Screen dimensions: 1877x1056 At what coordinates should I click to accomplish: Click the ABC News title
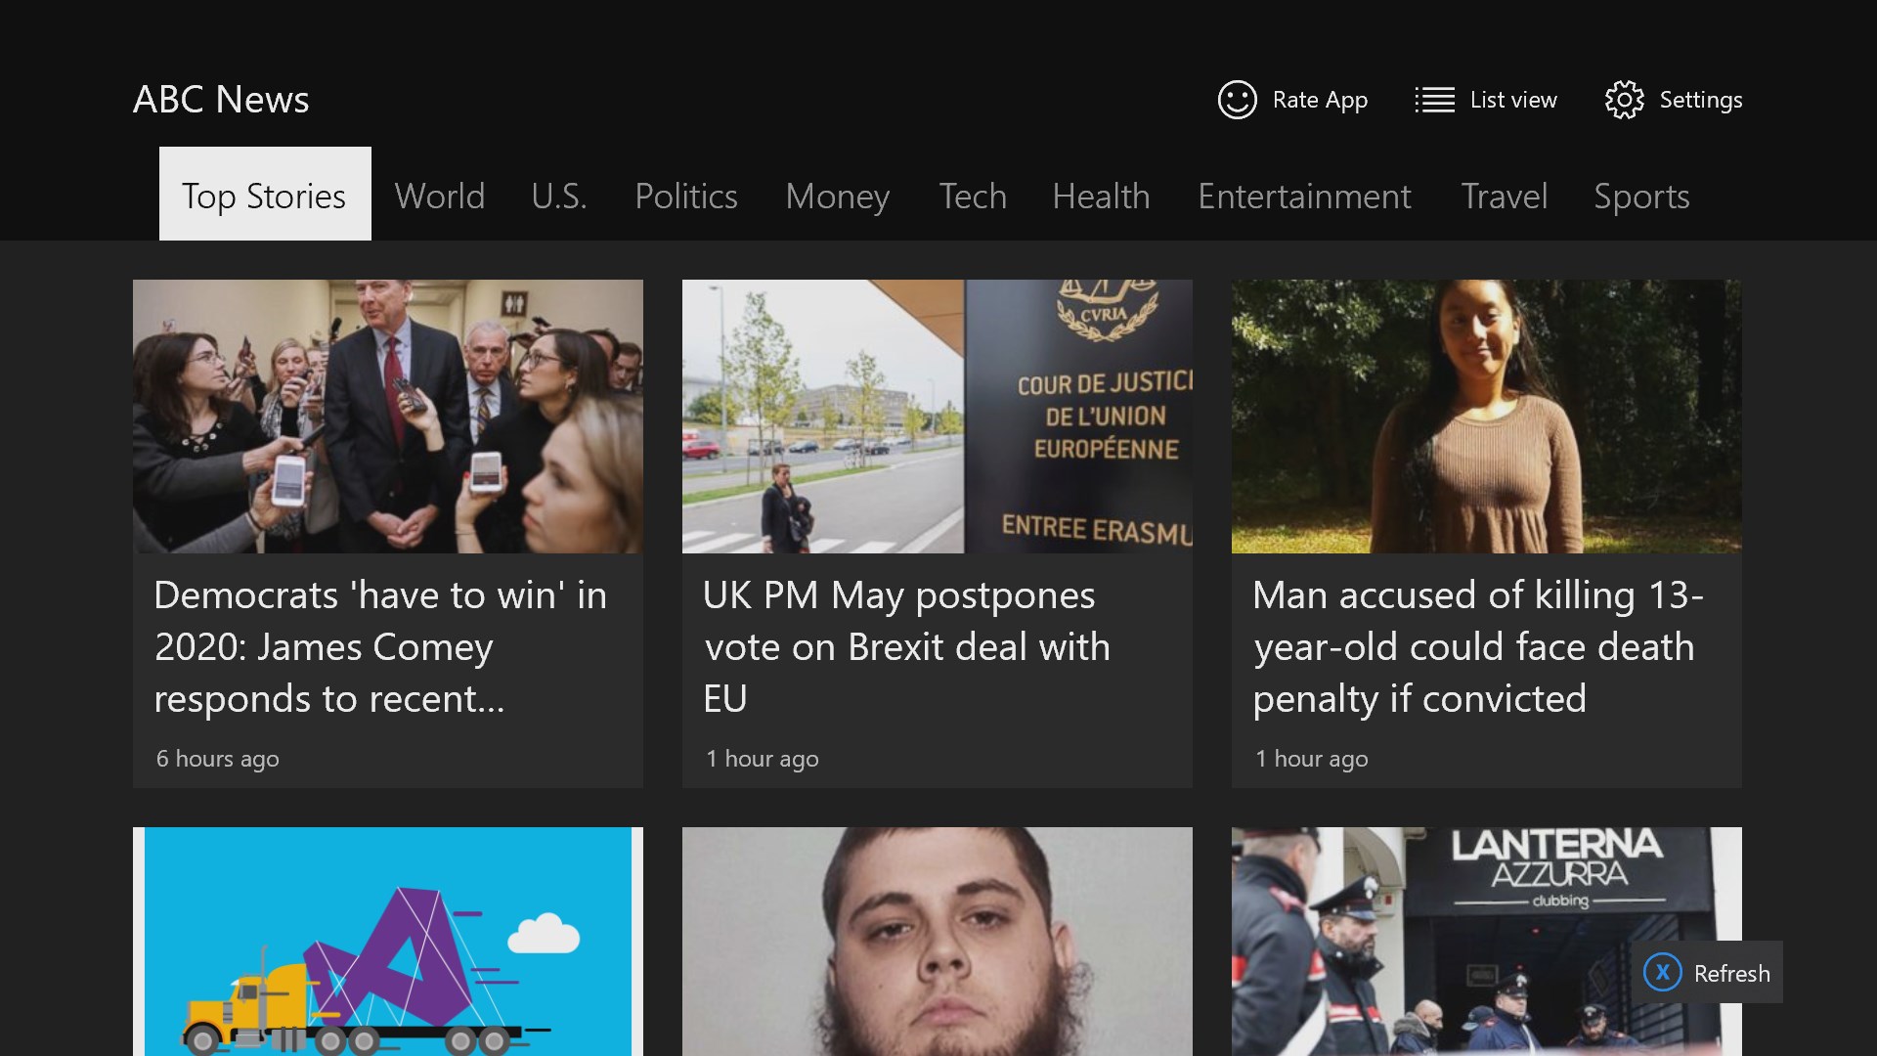click(221, 100)
